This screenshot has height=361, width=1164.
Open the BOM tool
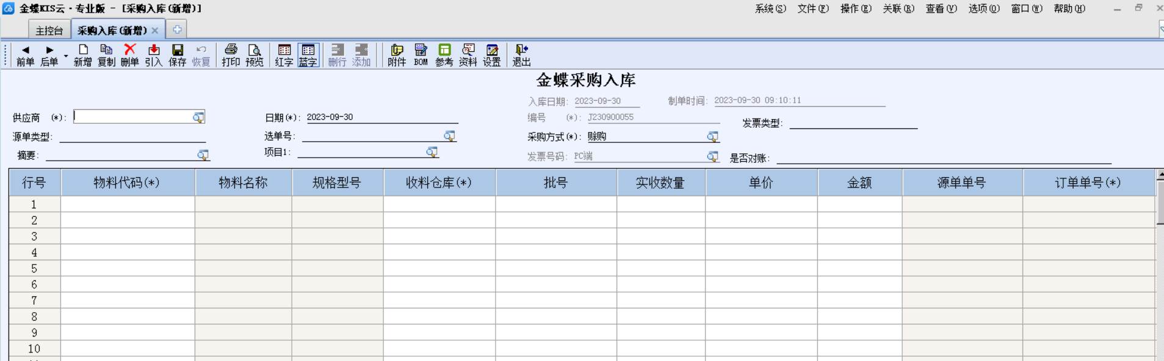[x=421, y=55]
